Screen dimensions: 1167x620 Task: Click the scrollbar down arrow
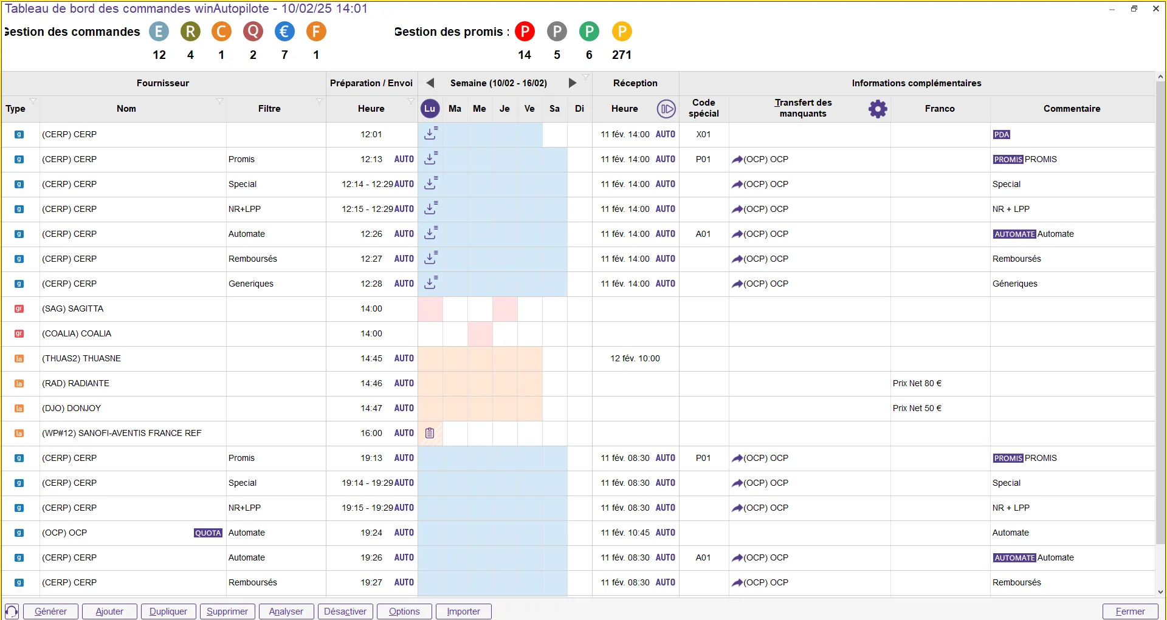click(1160, 592)
